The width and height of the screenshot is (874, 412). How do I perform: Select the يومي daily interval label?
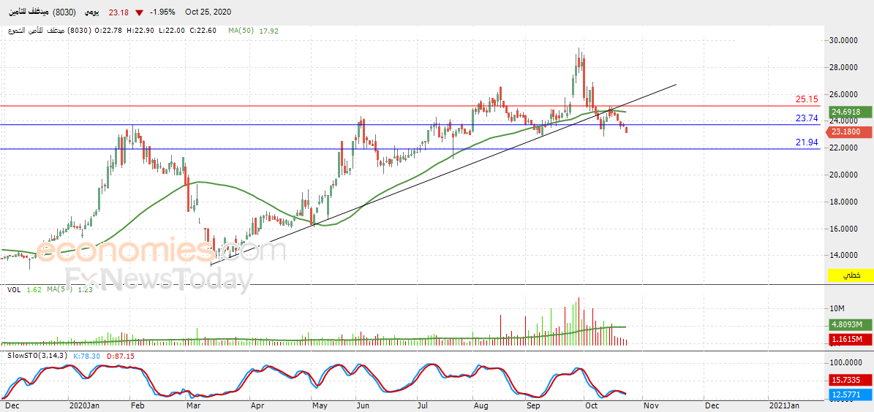point(91,12)
